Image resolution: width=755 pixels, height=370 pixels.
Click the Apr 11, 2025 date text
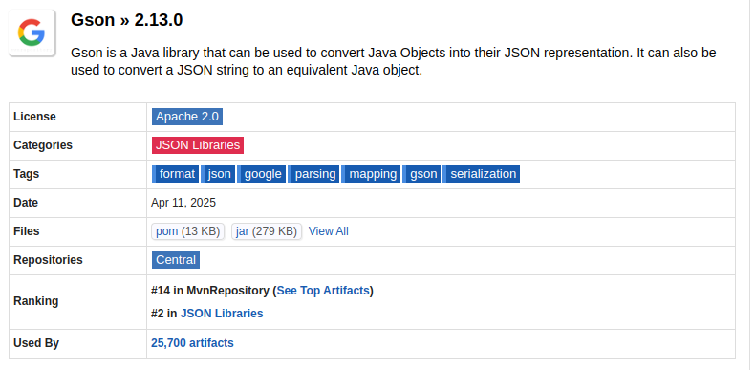(183, 203)
